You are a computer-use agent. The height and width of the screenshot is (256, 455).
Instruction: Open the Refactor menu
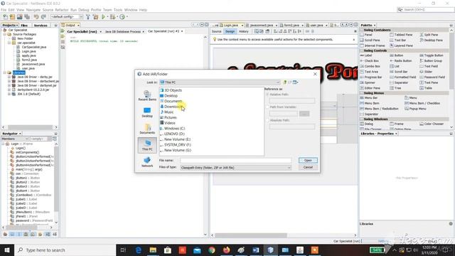click(x=62, y=10)
